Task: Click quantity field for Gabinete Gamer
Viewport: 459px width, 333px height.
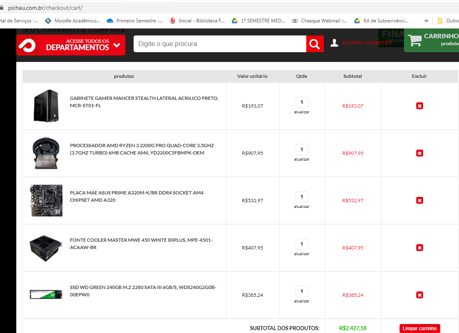Action: point(302,102)
